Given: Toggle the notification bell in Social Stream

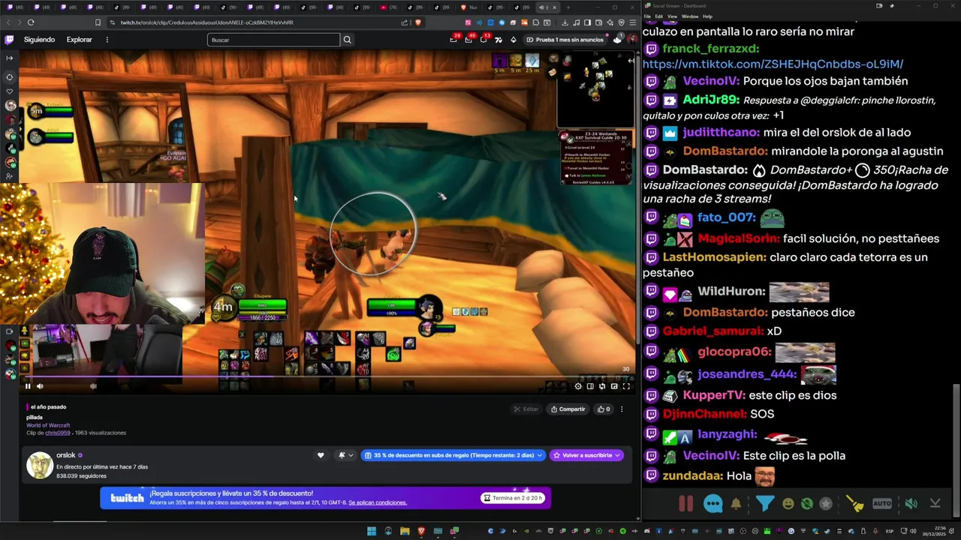Looking at the screenshot, I should (737, 504).
